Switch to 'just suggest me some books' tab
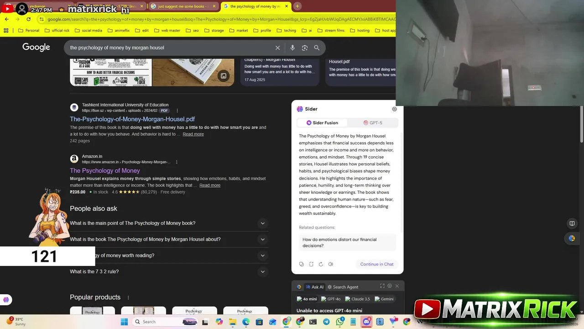Image resolution: width=584 pixels, height=329 pixels. click(183, 6)
